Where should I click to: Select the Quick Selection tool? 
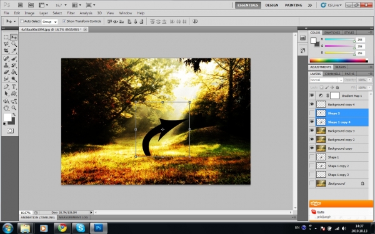point(14,44)
